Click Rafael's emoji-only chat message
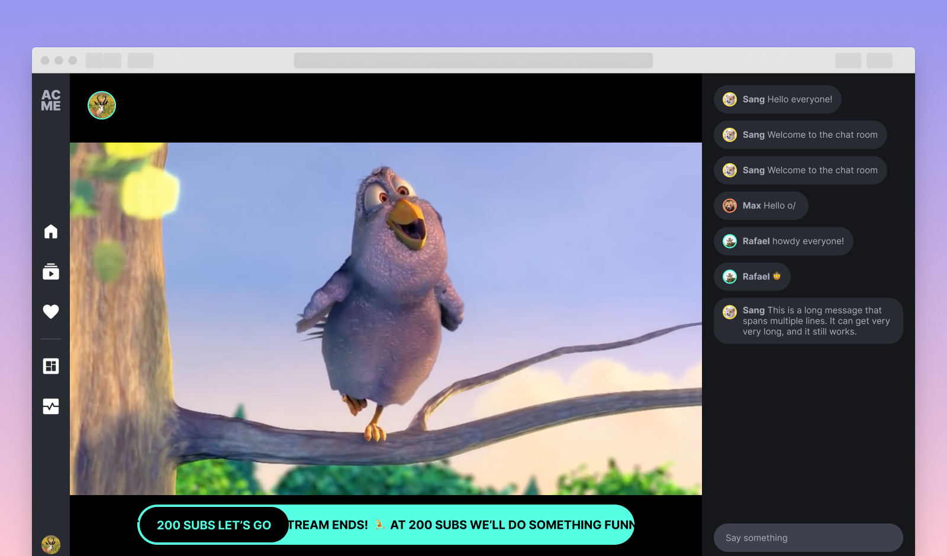This screenshot has height=556, width=947. tap(752, 277)
